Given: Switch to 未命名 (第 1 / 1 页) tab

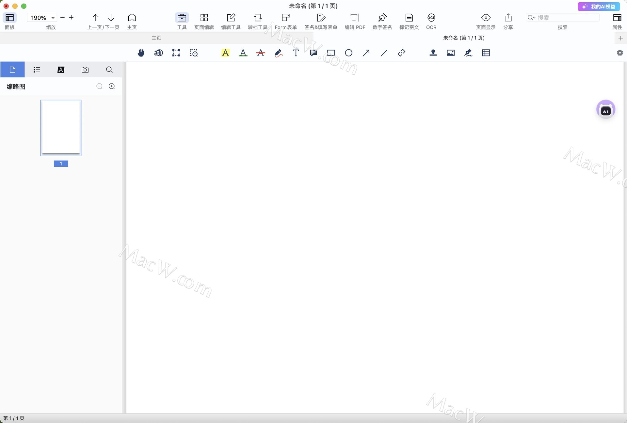Looking at the screenshot, I should (464, 38).
